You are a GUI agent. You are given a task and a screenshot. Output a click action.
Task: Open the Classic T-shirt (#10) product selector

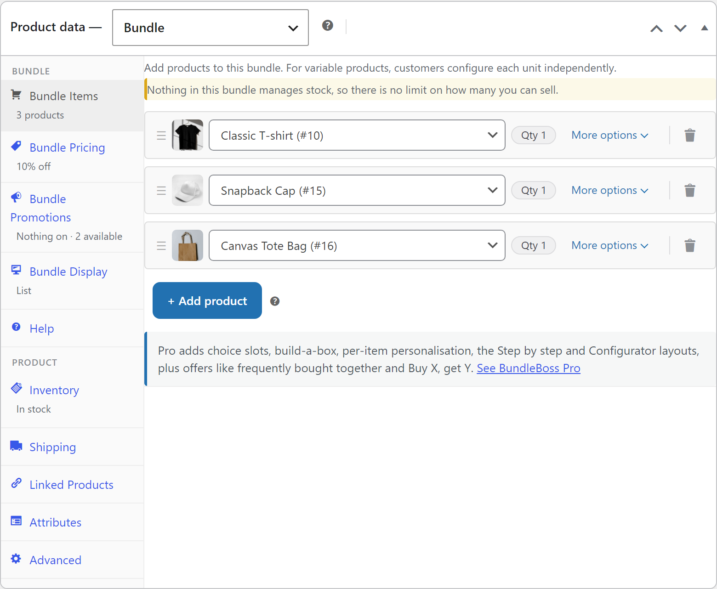(x=357, y=135)
